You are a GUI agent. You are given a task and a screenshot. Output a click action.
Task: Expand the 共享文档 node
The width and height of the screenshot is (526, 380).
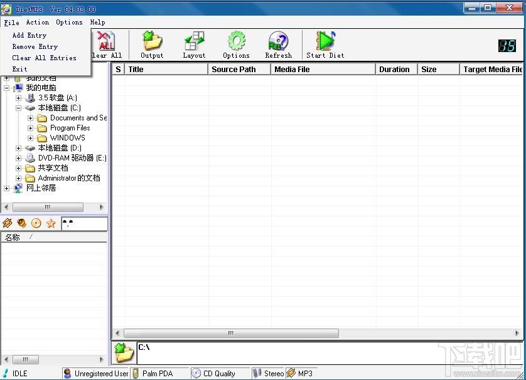click(18, 168)
